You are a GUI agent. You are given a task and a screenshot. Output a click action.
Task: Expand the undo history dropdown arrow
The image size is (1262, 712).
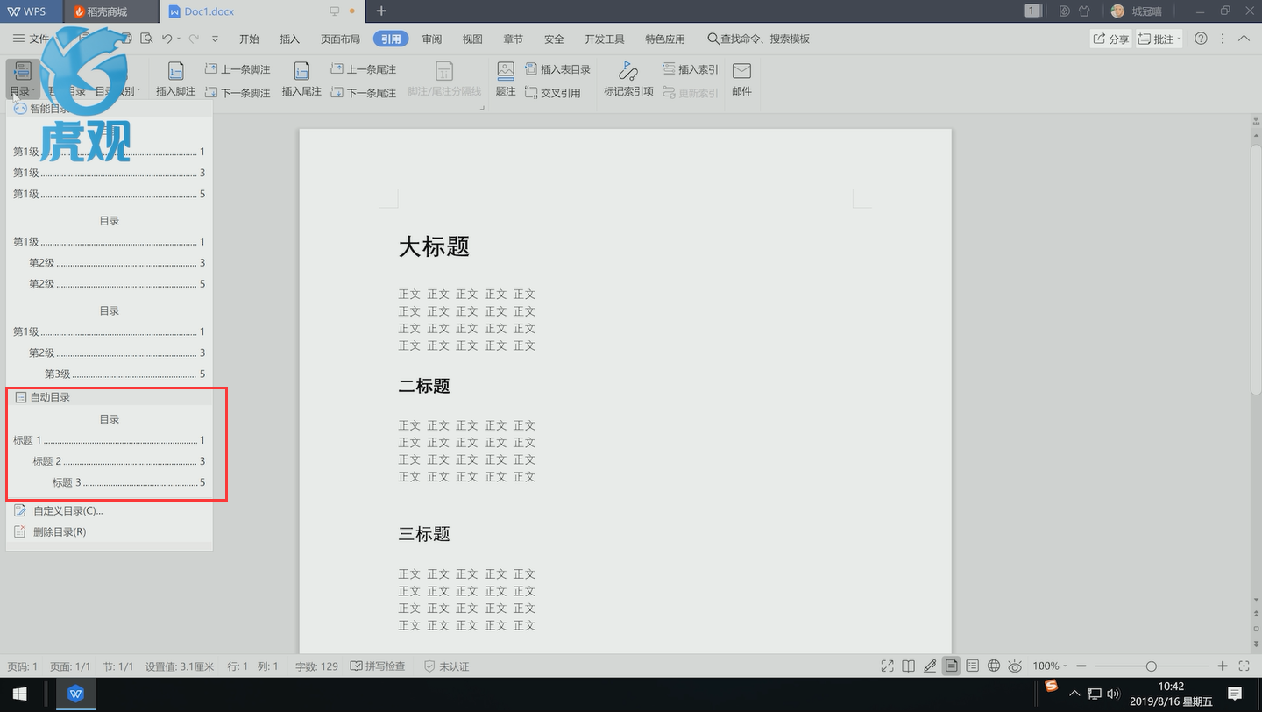pyautogui.click(x=179, y=39)
